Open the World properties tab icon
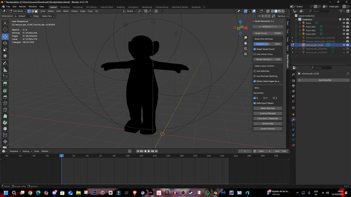The height and width of the screenshot is (197, 351). pos(293,101)
